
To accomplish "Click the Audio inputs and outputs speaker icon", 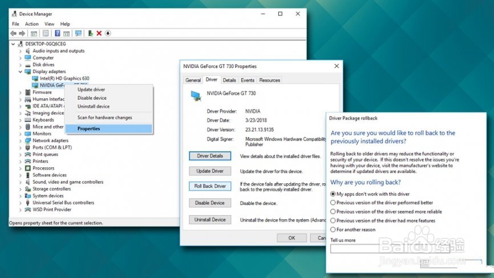I will [28, 51].
